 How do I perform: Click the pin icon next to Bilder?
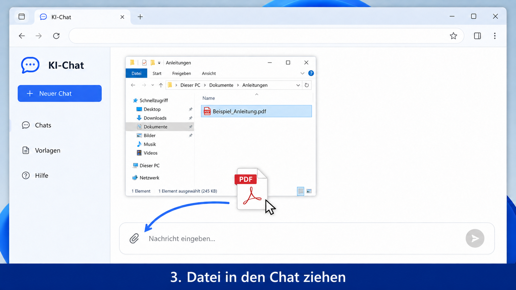(x=191, y=135)
